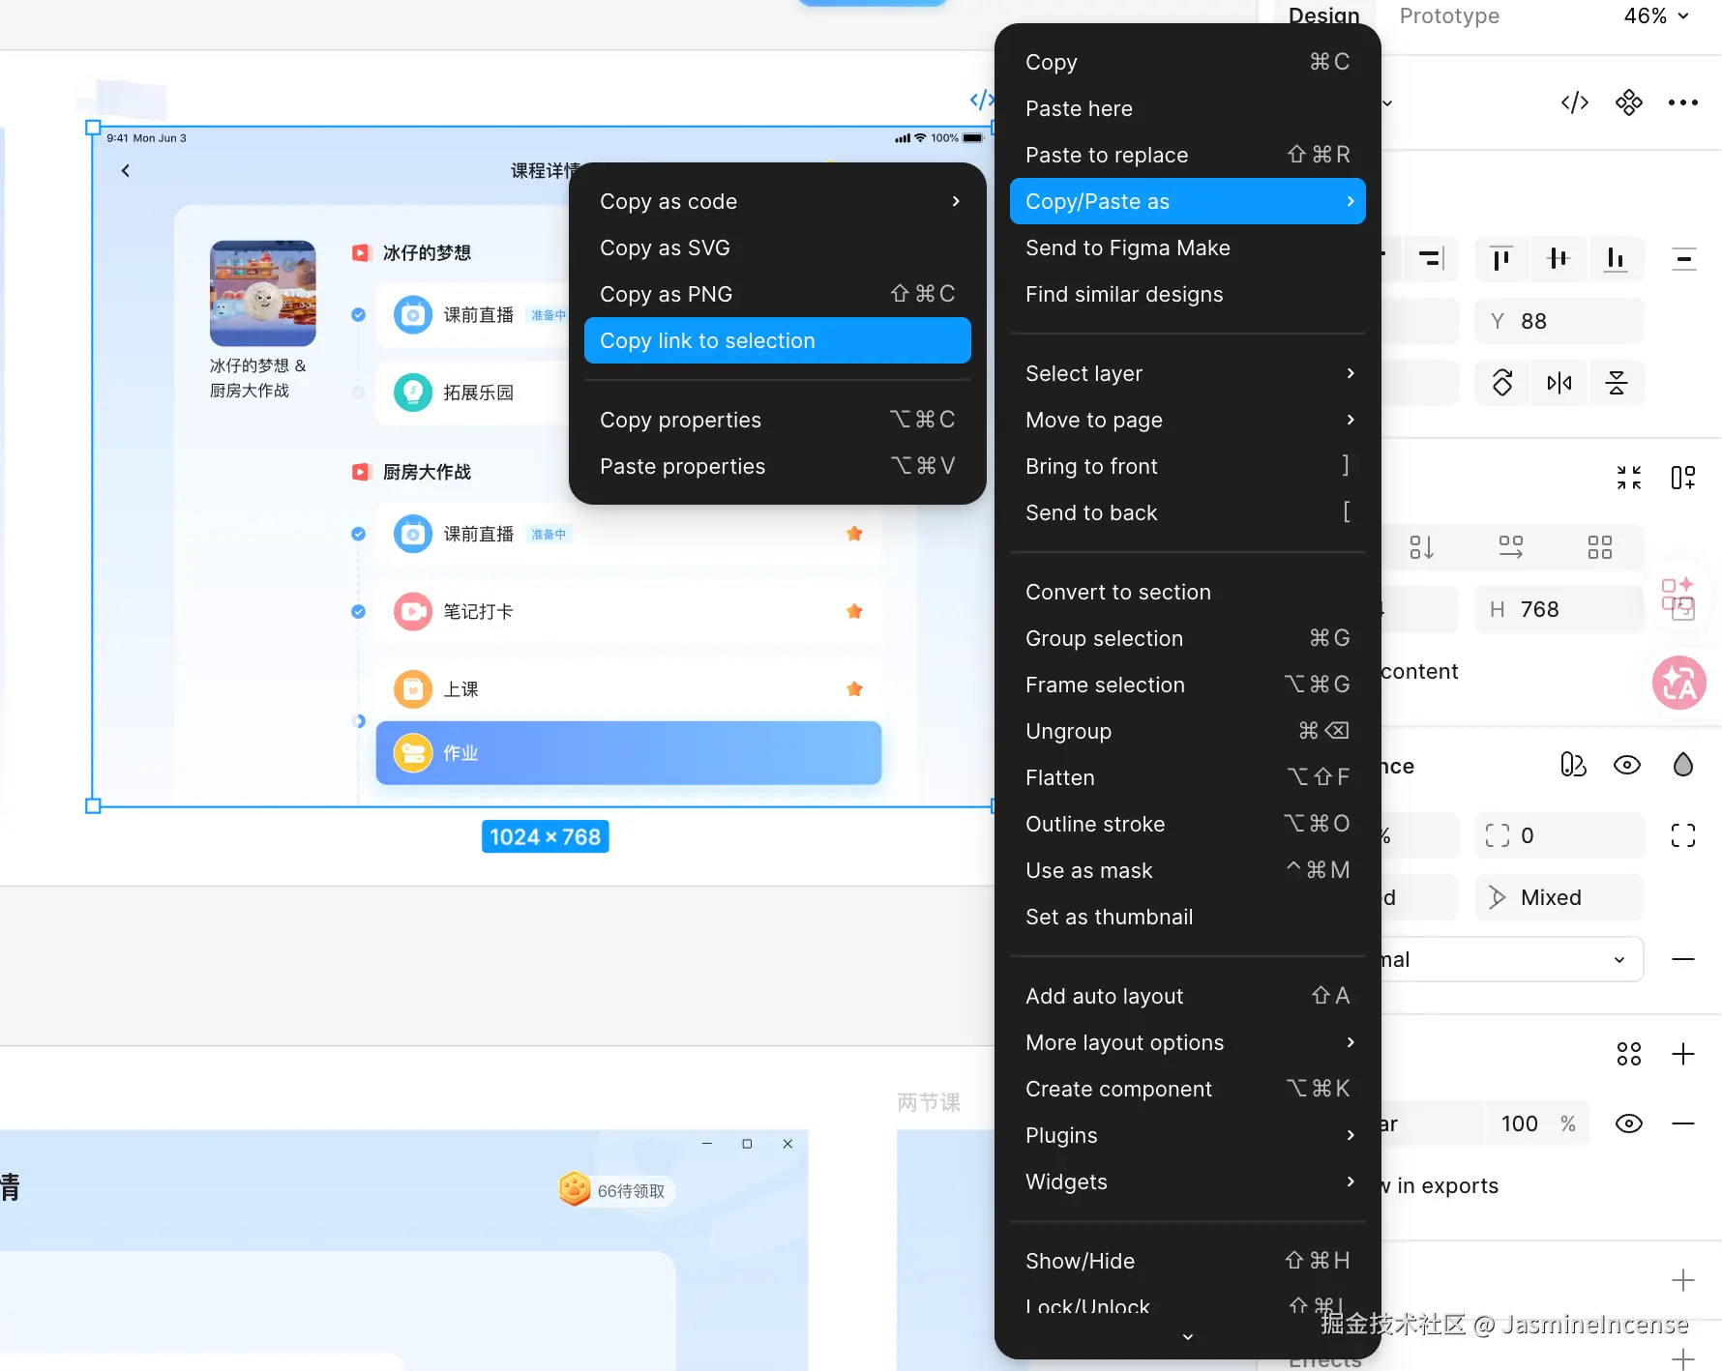The height and width of the screenshot is (1371, 1722).
Task: Select Group selection
Action: tap(1187, 638)
